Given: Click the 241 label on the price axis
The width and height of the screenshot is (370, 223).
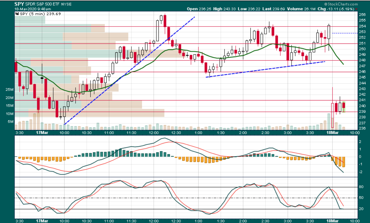Looking at the screenshot, I should 362,100.
